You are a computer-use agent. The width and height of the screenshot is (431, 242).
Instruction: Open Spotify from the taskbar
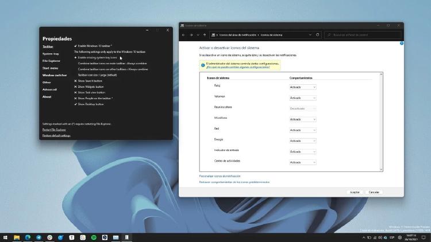93,237
